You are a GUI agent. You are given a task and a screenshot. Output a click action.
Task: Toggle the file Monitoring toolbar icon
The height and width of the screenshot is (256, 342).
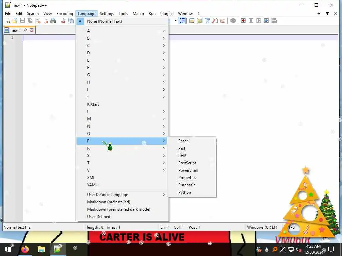click(233, 21)
